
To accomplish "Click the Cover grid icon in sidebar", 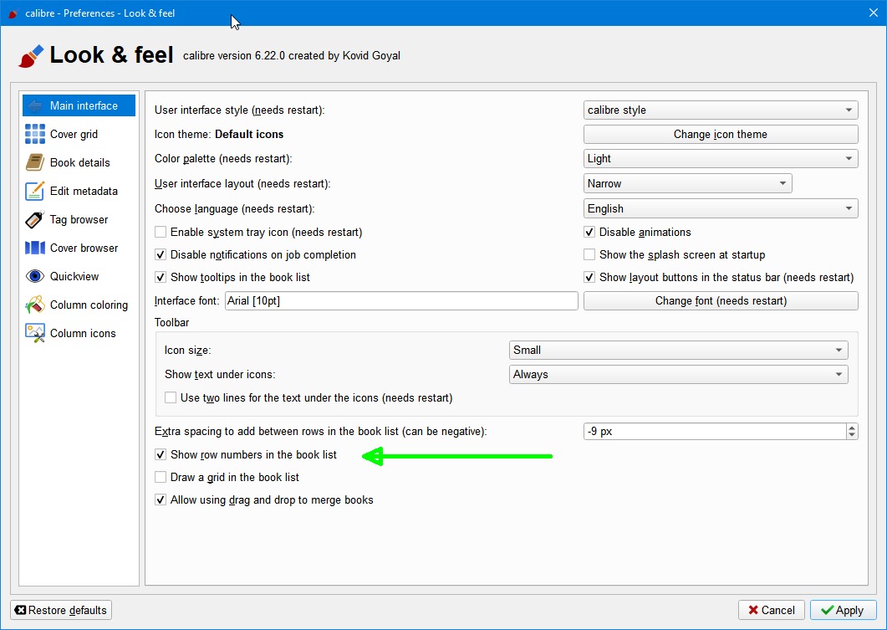I will click(x=35, y=134).
